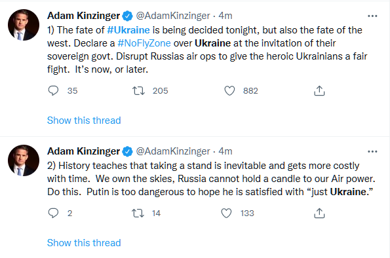Open the more options menu on first tweet
390x258 pixels.
[x=372, y=16]
